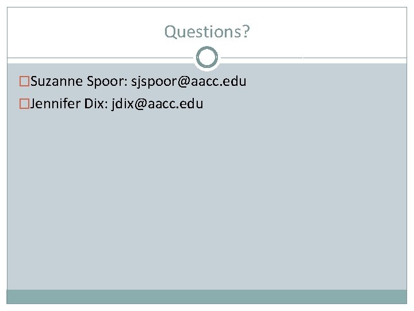Open the sjspoor@aacc.edu email address
Viewport: 414px width, 311px height.
click(189, 82)
